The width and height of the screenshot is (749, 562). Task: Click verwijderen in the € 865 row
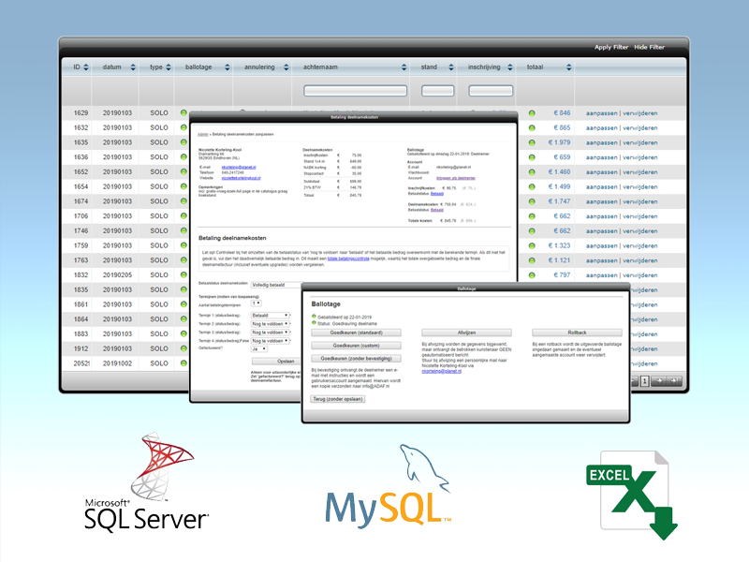[640, 128]
